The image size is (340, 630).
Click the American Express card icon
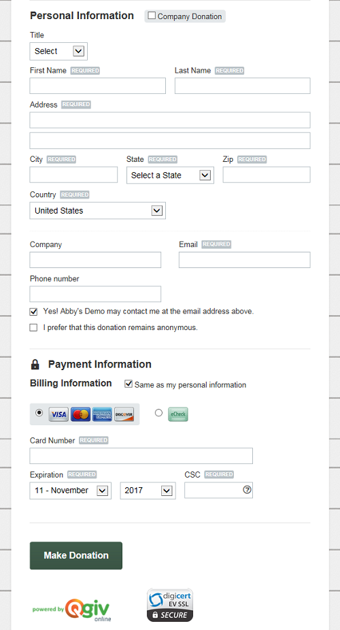[x=103, y=414]
